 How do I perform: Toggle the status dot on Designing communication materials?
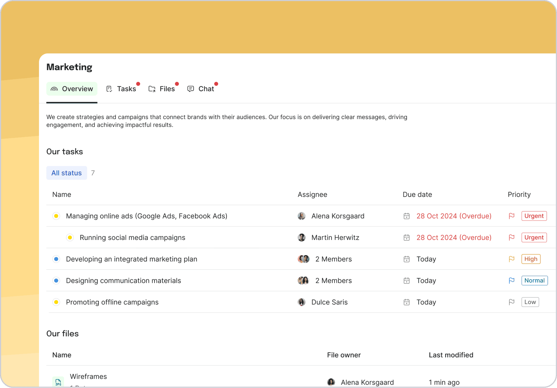click(56, 280)
